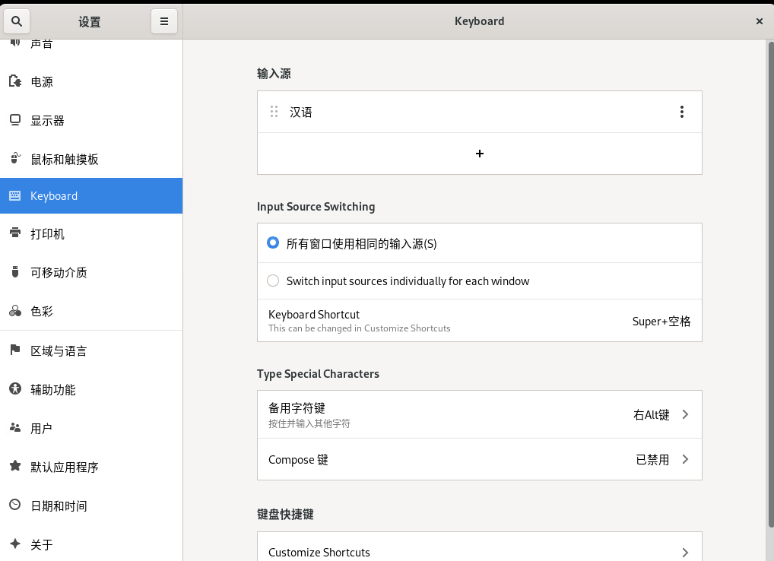This screenshot has width=774, height=561.
Task: Click the vertical scrollbar on the right edge
Action: pos(769,281)
